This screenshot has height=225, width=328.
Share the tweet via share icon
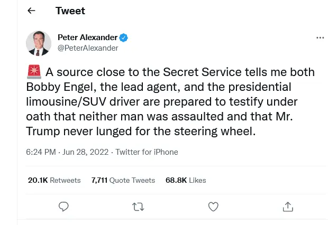point(288,207)
